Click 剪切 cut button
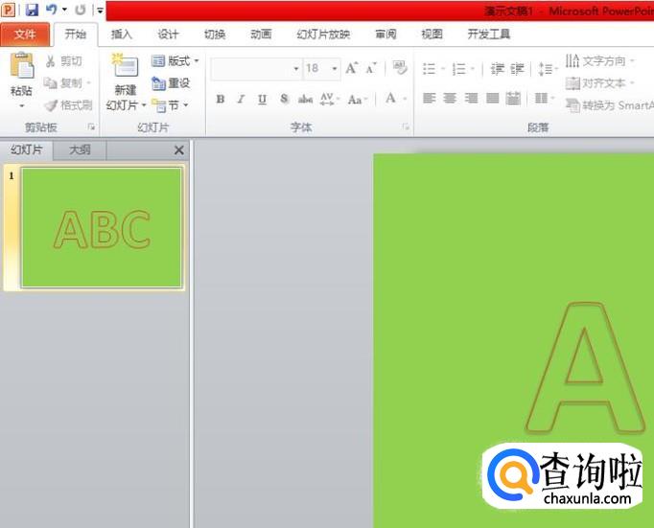This screenshot has width=654, height=528. [64, 61]
